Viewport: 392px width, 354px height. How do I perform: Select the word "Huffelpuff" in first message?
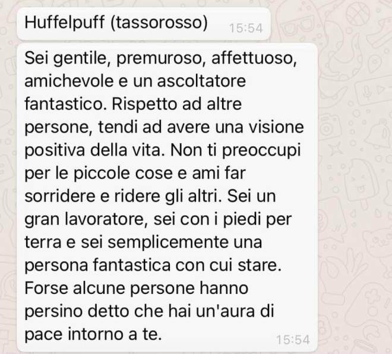65,23
